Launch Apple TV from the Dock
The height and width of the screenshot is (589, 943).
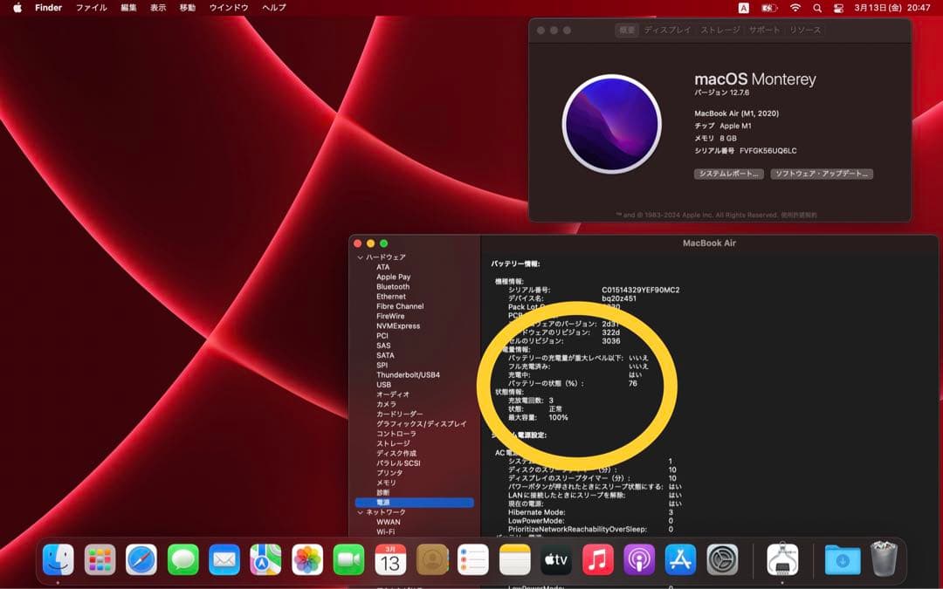tap(556, 559)
